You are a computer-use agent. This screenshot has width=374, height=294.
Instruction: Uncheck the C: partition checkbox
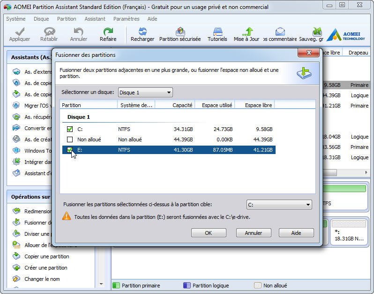(x=70, y=129)
